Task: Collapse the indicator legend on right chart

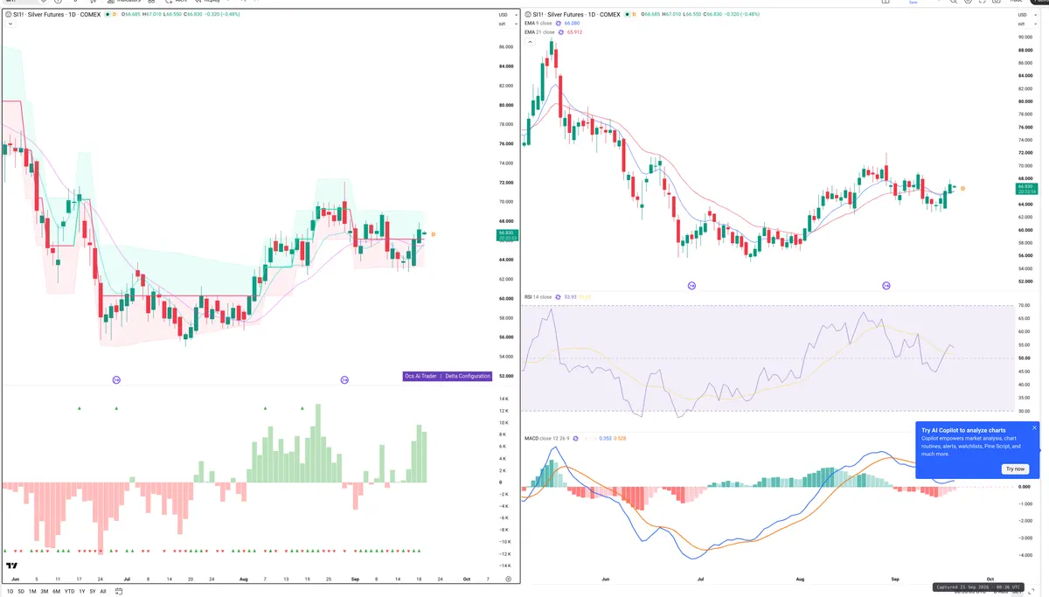Action: (528, 41)
